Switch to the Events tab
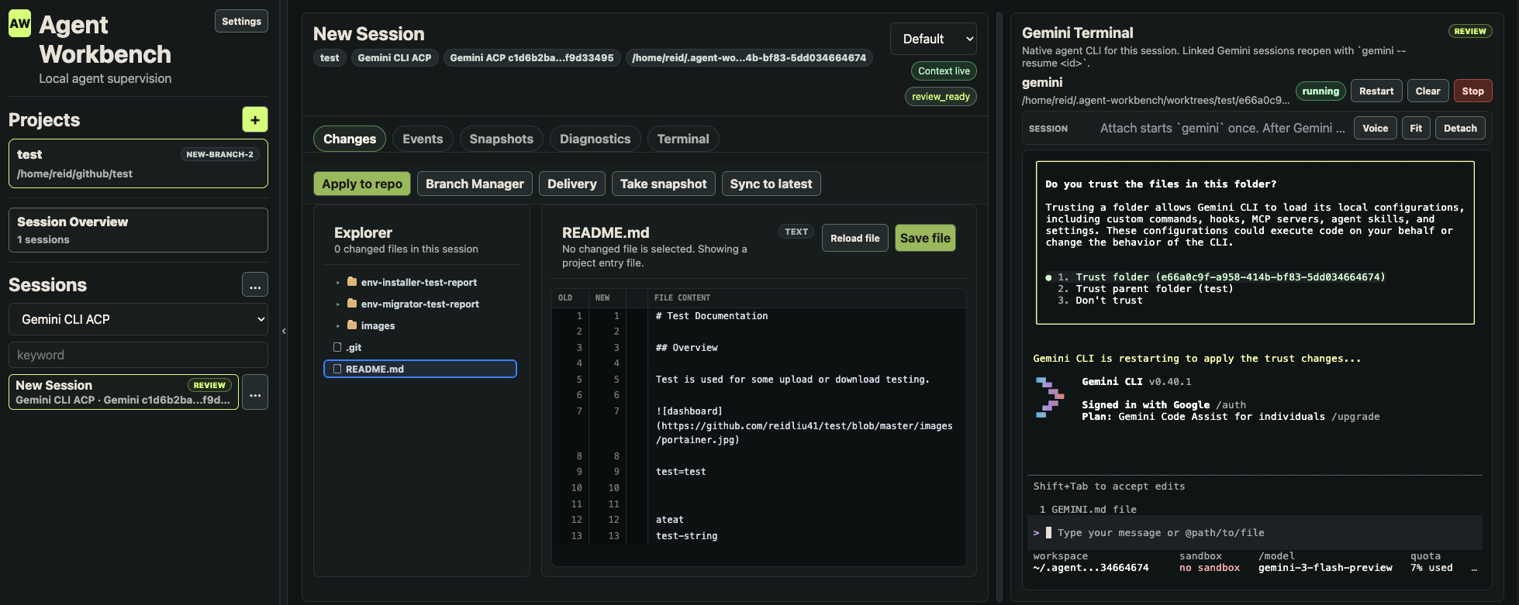The image size is (1519, 605). pos(423,139)
